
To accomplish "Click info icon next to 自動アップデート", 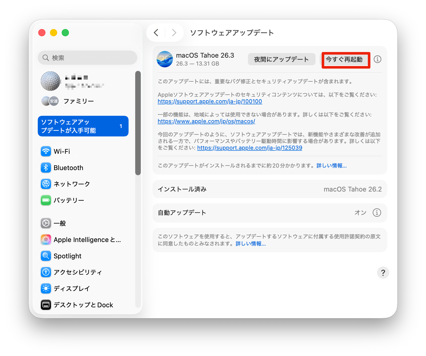I will 377,213.
